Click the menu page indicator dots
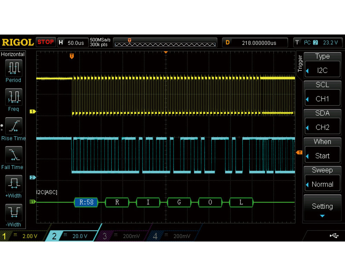Viewport: 345px width, 276px height. 2,127
